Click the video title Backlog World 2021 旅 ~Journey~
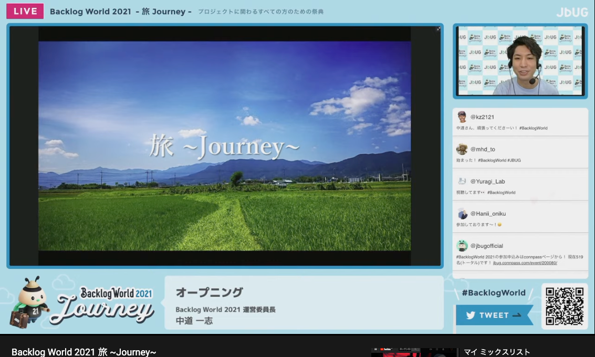This screenshot has width=595, height=357. (x=84, y=352)
